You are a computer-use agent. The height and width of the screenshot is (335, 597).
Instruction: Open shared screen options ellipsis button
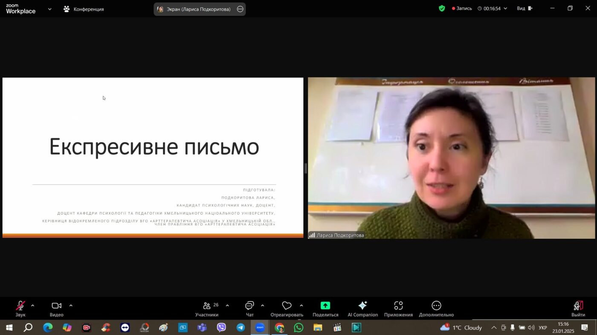click(x=240, y=9)
